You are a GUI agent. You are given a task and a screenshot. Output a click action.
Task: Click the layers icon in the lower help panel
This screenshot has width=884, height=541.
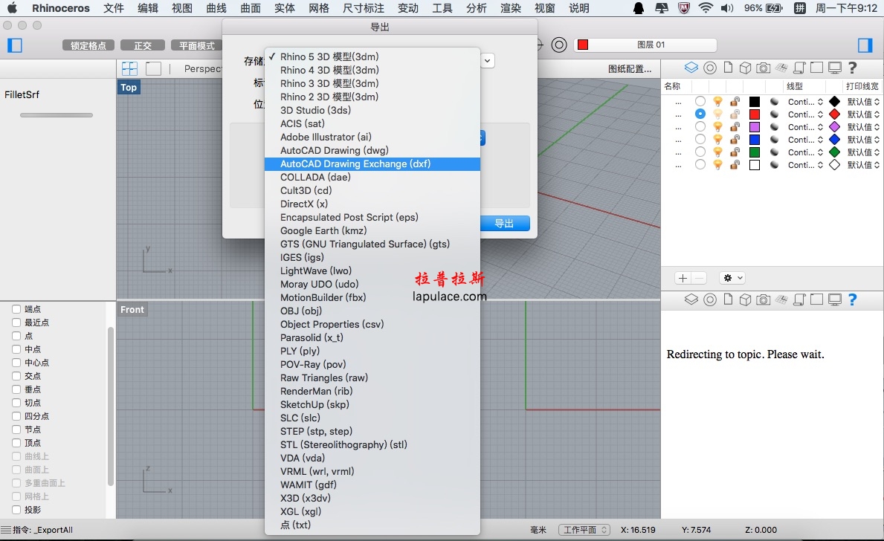click(x=691, y=299)
